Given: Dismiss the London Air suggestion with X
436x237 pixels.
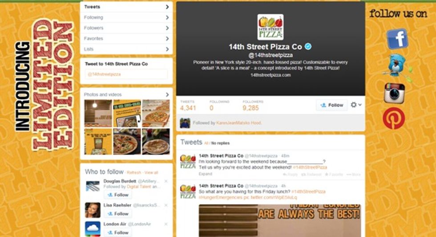Looking at the screenshot, I should [x=166, y=224].
